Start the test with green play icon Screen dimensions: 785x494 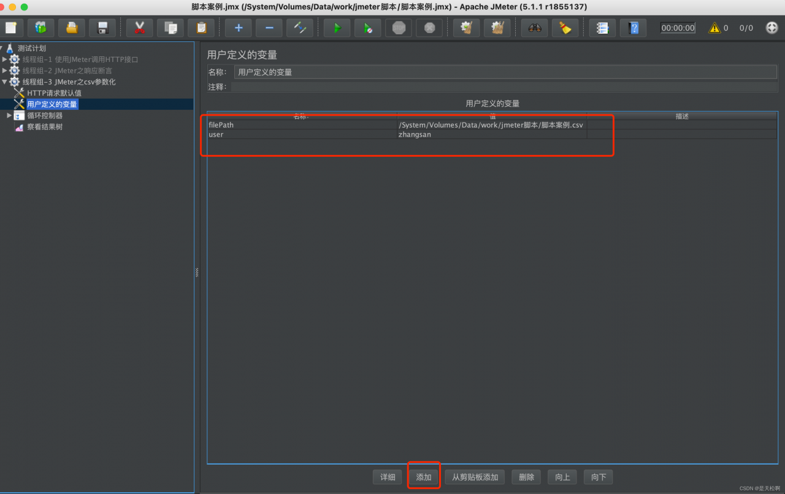(337, 28)
